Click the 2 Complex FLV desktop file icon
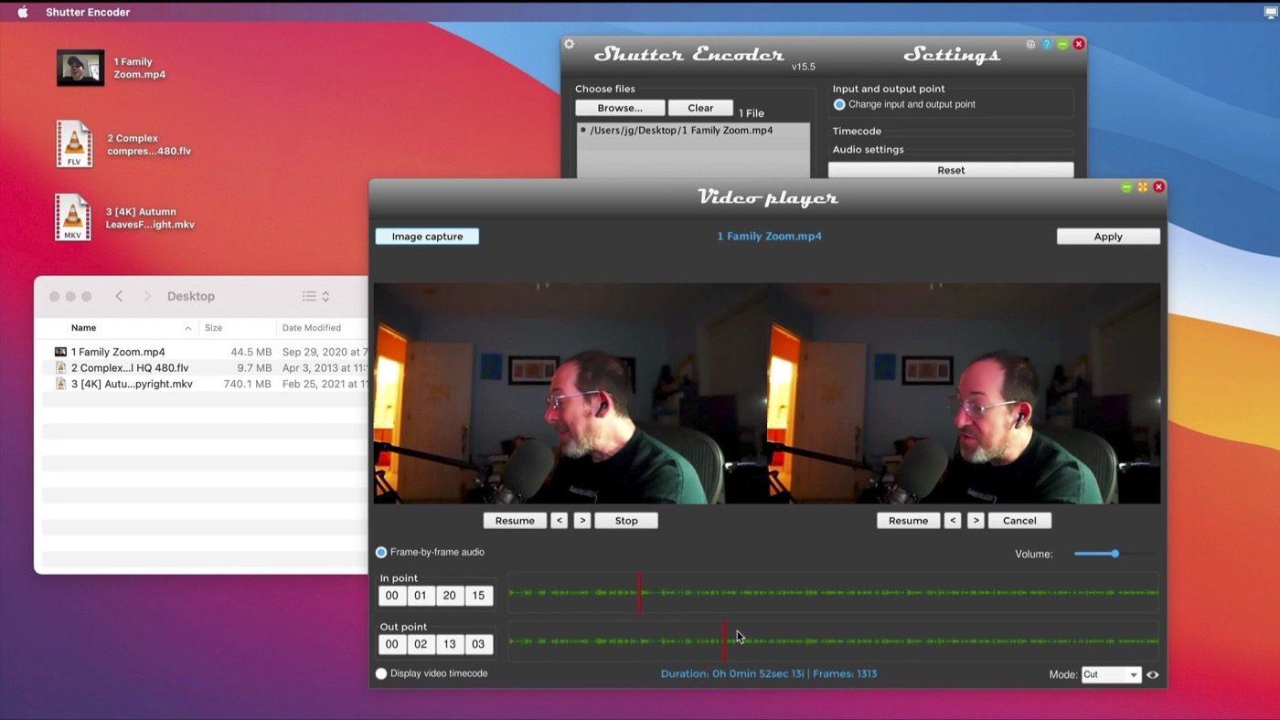 73,144
